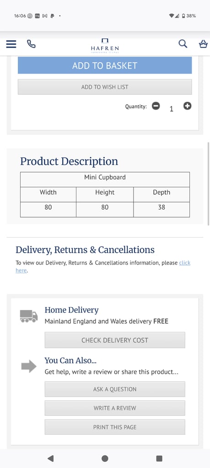The width and height of the screenshot is (210, 468).
Task: Open Android recent apps square
Action: coord(159,458)
